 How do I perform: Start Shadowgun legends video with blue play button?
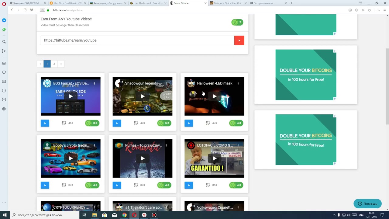[x=117, y=123]
